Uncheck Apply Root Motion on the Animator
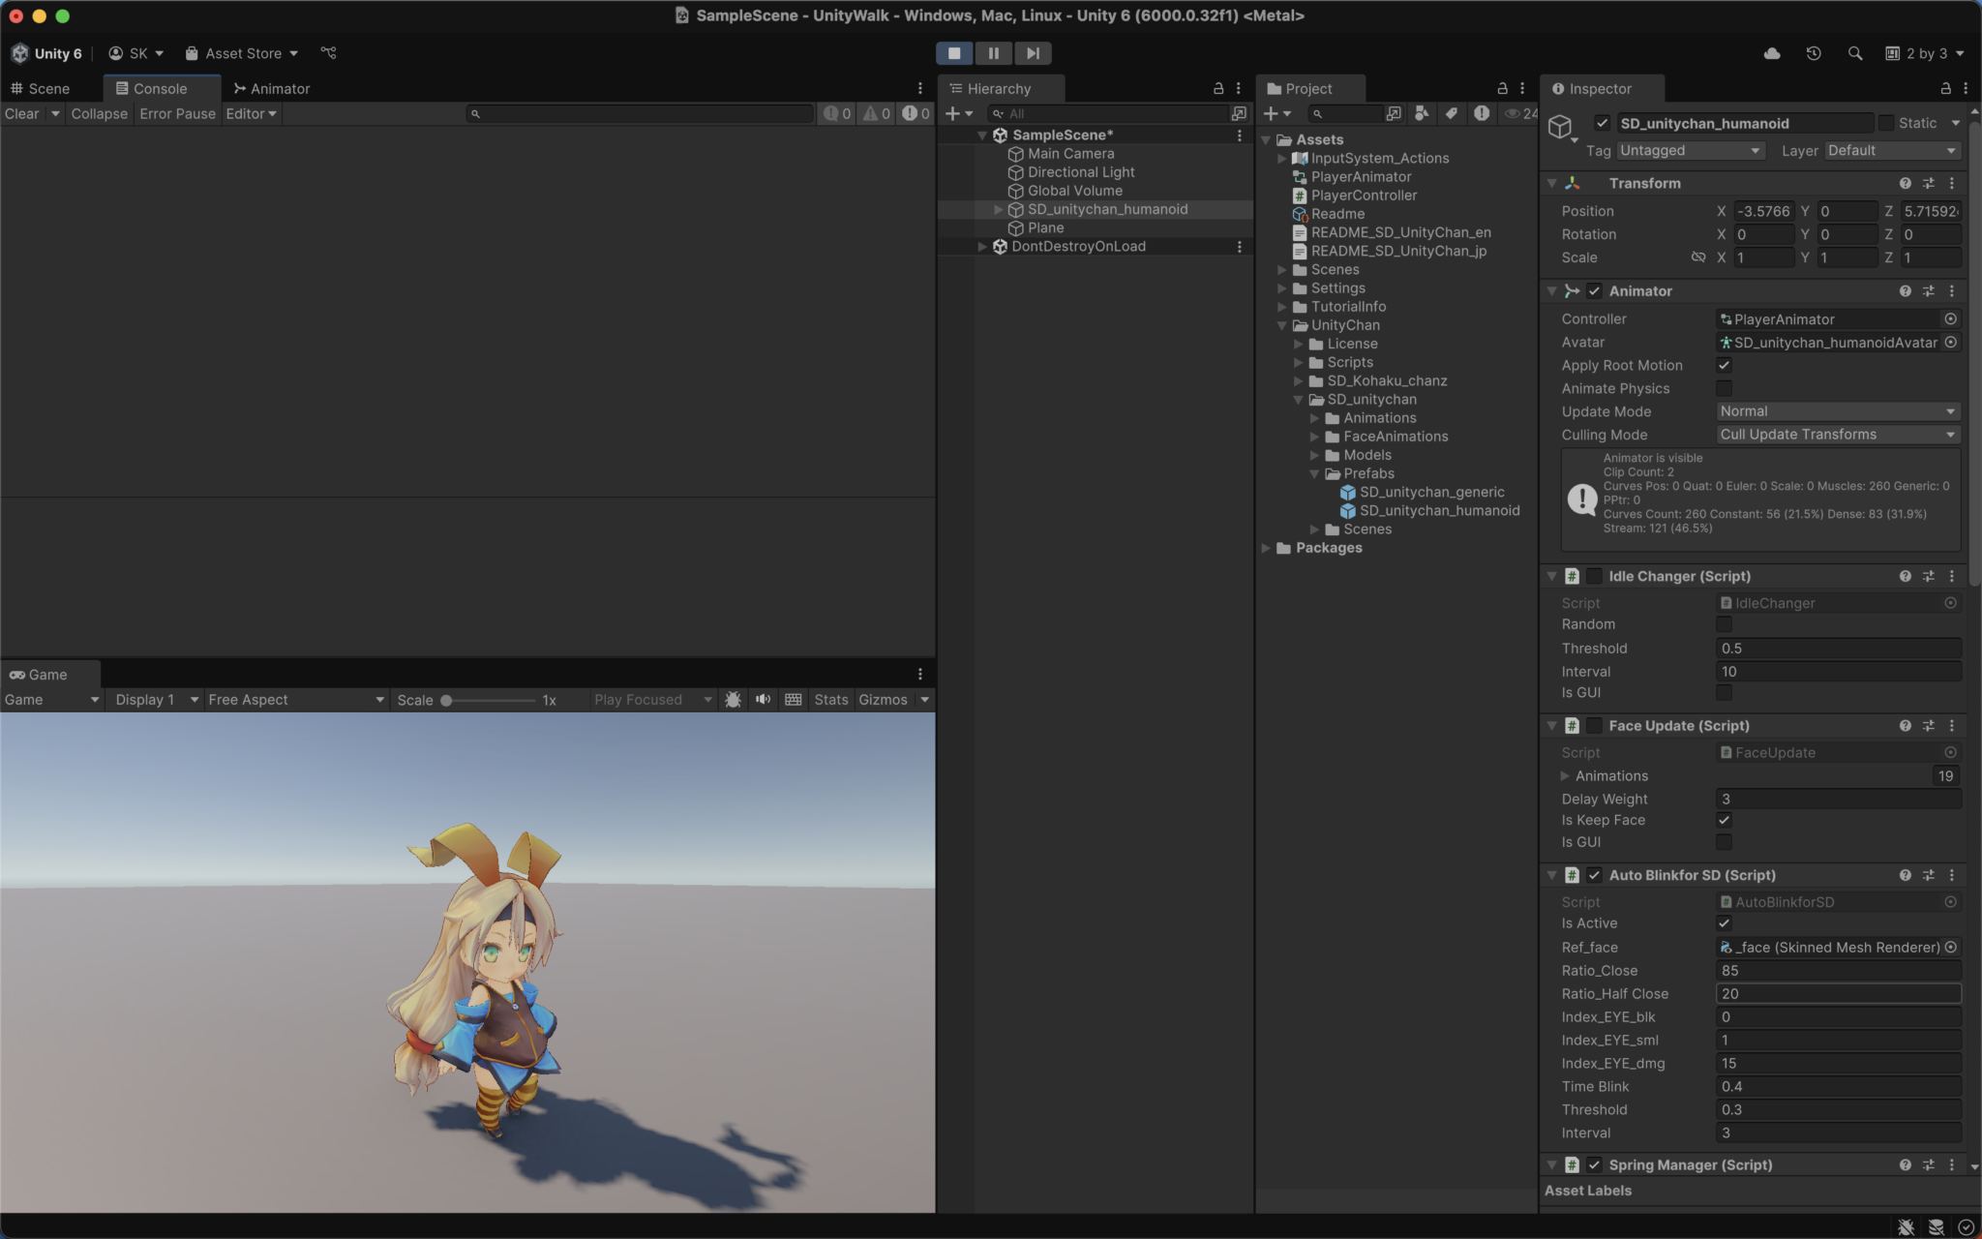Screen dimensions: 1982x1239 pyautogui.click(x=1725, y=365)
